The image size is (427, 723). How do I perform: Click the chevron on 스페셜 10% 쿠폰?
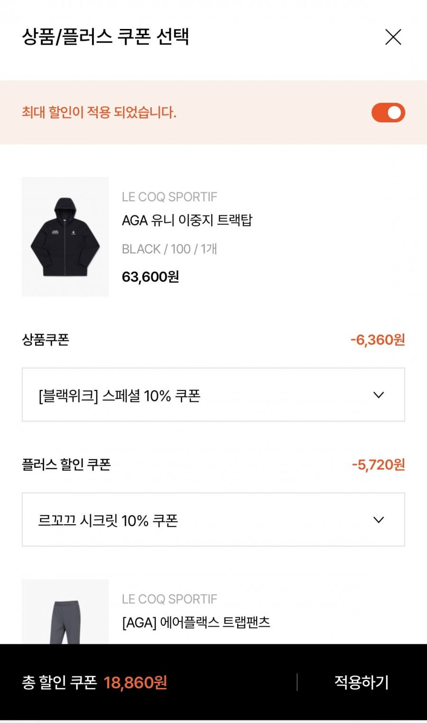click(379, 395)
